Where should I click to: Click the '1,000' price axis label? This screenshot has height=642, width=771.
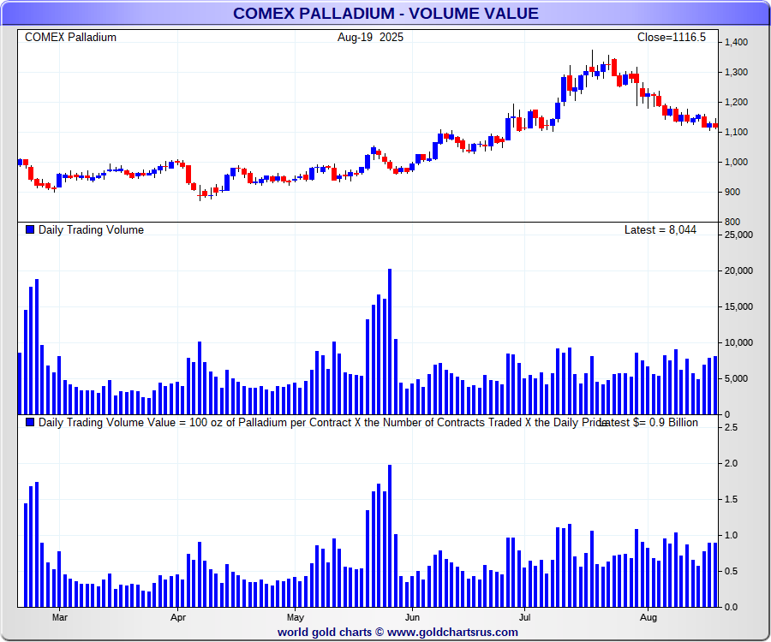(736, 162)
